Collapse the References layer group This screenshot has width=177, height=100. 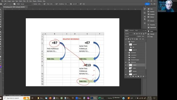pyautogui.click(x=128, y=62)
